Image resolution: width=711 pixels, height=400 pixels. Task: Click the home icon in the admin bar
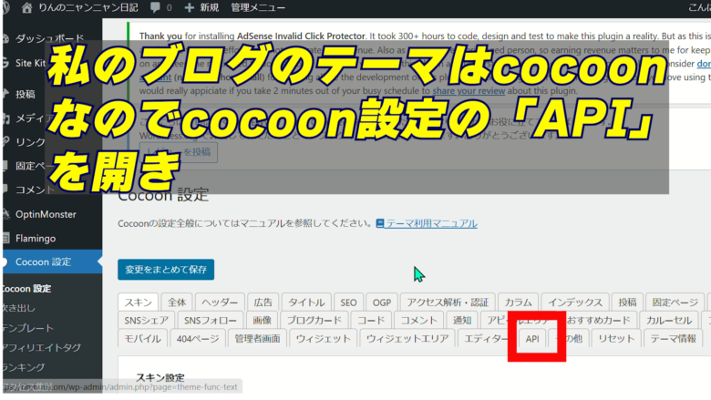coord(26,7)
